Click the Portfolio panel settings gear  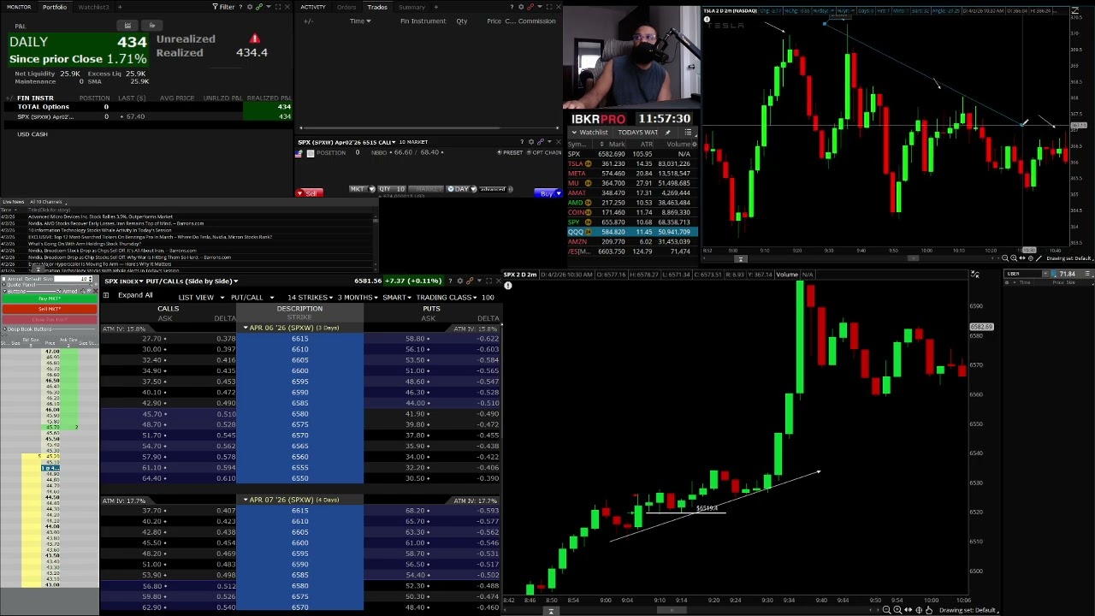(249, 7)
